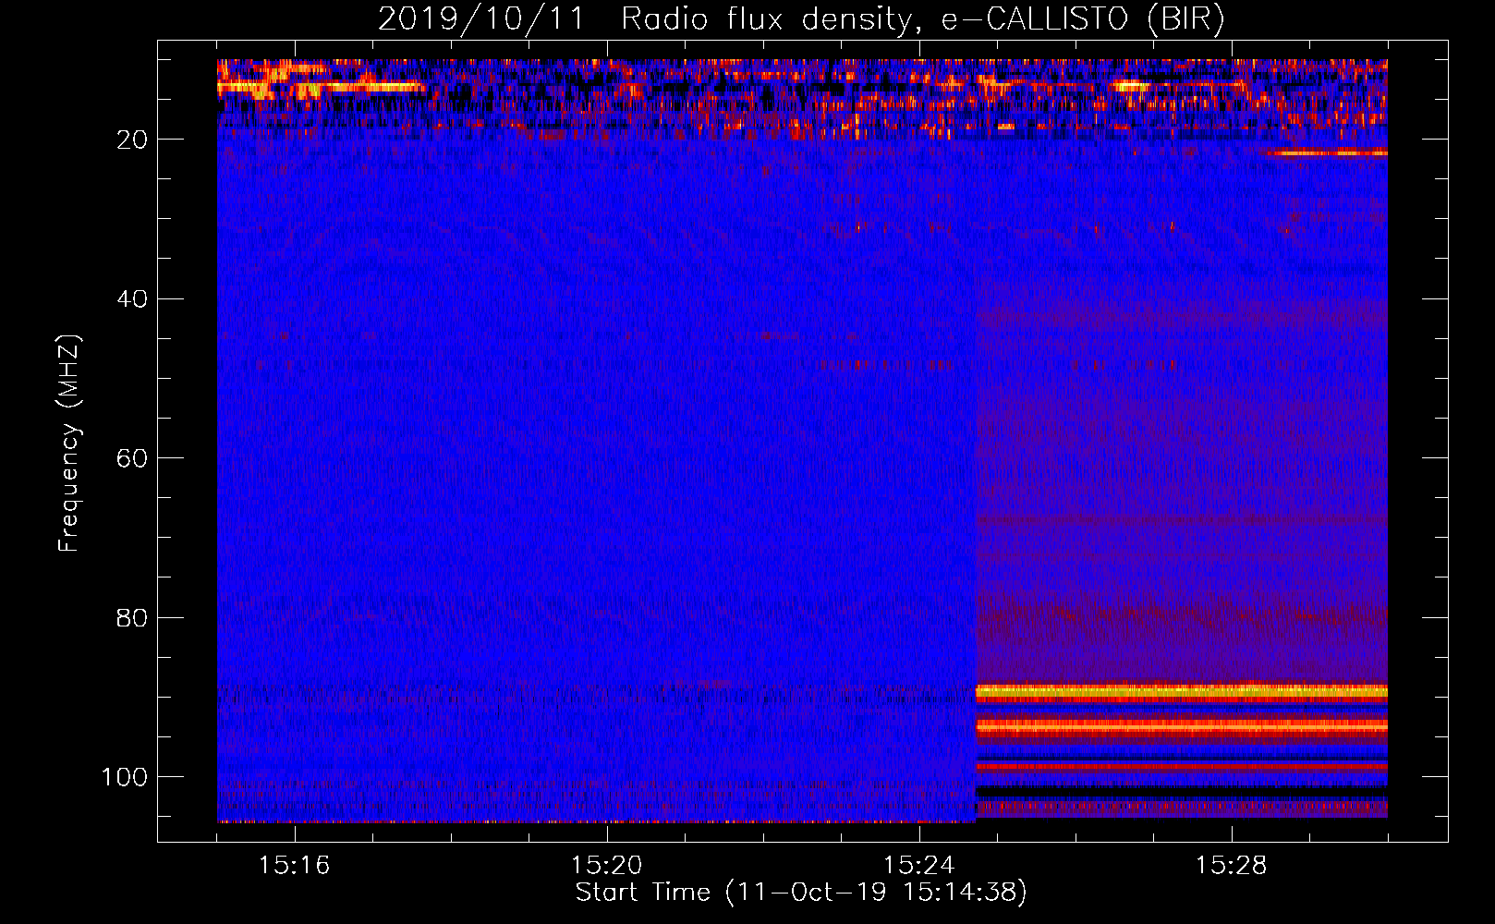
Task: Click the orange emission band near 94 MHz
Action: point(1182,728)
